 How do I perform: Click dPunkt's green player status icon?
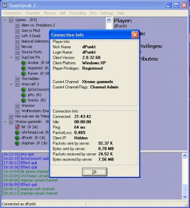(x=17, y=138)
